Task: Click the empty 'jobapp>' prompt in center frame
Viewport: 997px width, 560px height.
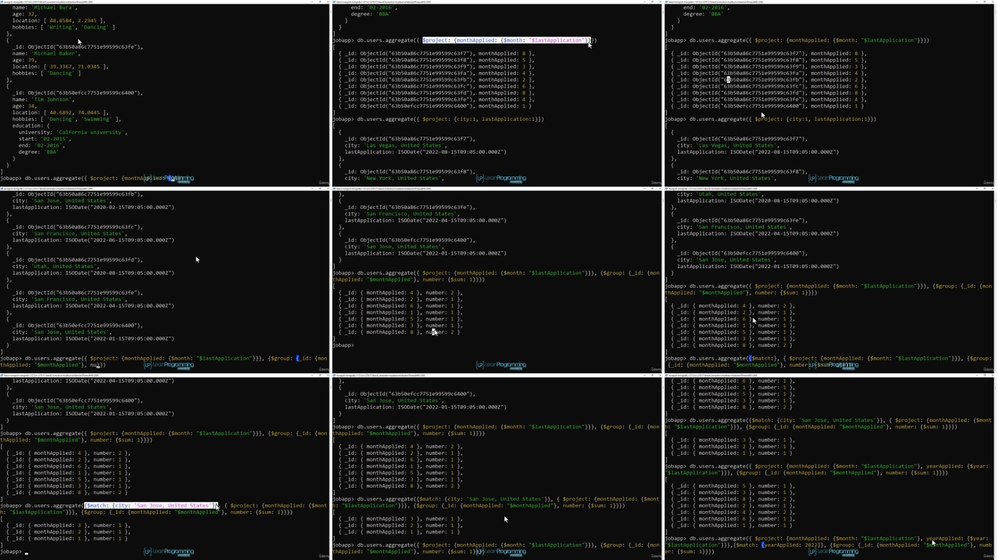Action: (343, 345)
